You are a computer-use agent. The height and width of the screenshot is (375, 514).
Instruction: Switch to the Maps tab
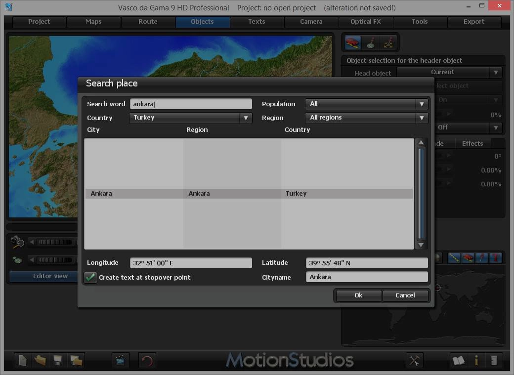[93, 22]
